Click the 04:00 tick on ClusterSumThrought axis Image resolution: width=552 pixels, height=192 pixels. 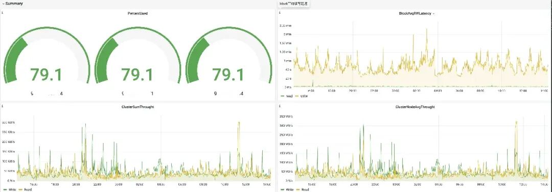click(161, 184)
